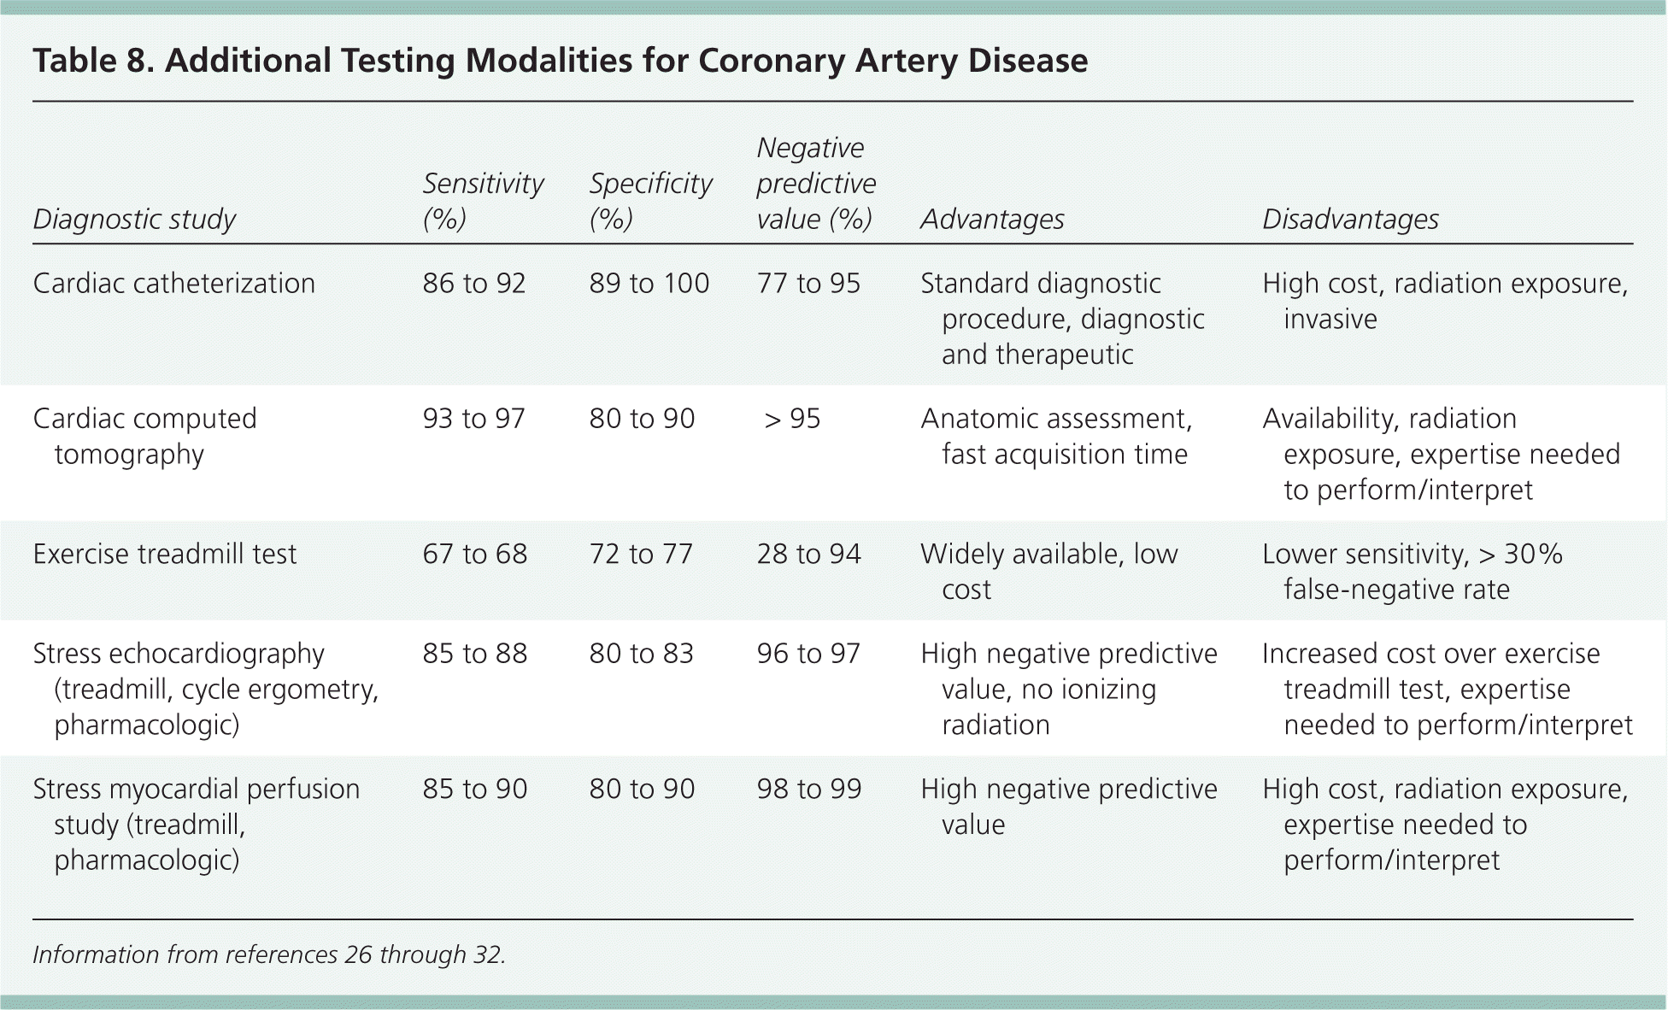
Task: Click the 89 to 100 specificity value
Action: [x=649, y=284]
